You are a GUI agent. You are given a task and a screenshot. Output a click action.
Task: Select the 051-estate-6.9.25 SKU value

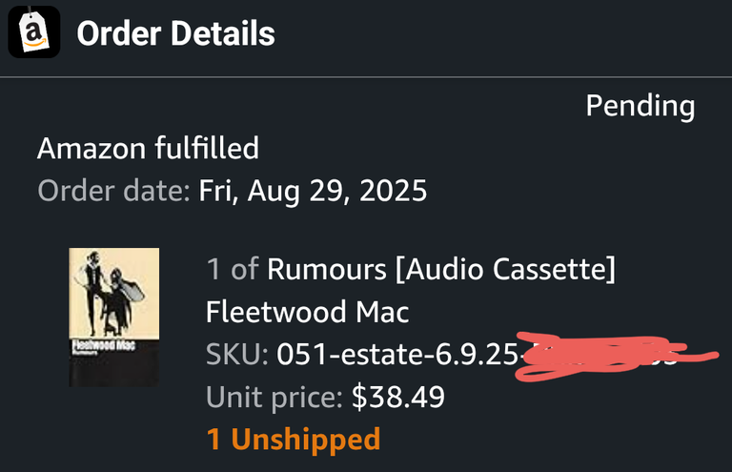[397, 355]
